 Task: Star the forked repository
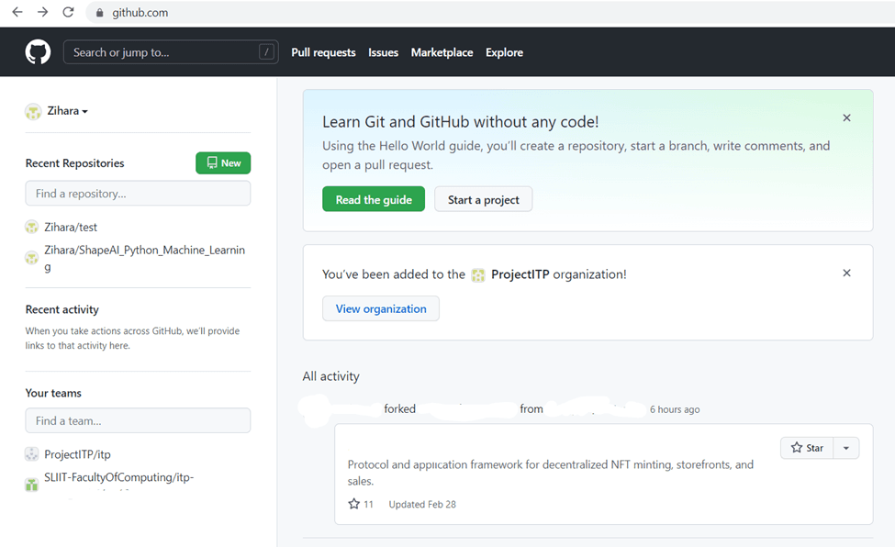(x=807, y=448)
